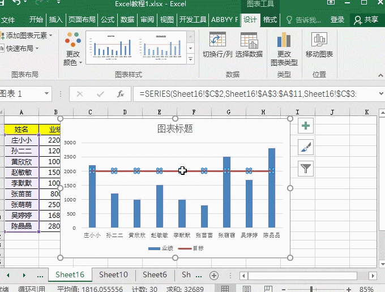Click column header J
The width and height of the screenshot is (385, 292).
click(x=332, y=112)
